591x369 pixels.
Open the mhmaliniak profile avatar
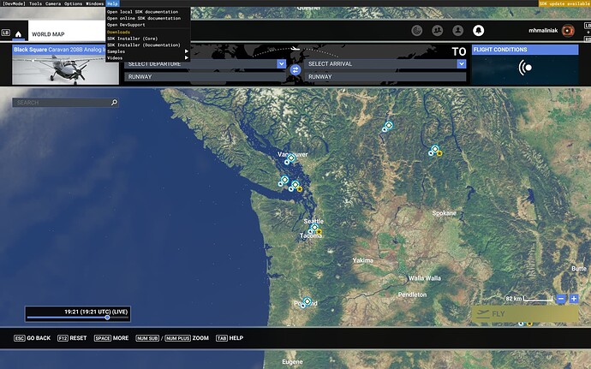[x=567, y=29]
